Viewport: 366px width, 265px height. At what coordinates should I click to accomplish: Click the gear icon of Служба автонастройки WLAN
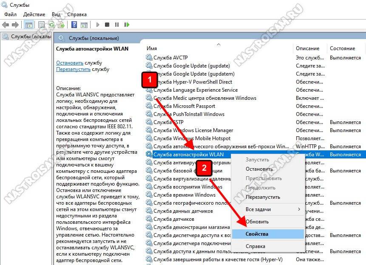click(149, 154)
